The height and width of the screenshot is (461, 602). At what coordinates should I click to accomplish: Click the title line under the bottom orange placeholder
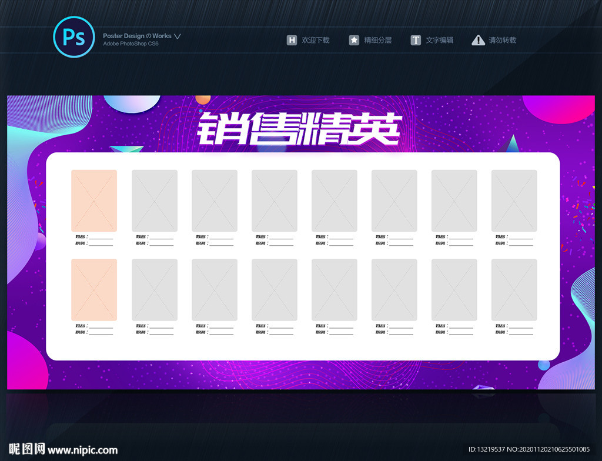tap(94, 332)
